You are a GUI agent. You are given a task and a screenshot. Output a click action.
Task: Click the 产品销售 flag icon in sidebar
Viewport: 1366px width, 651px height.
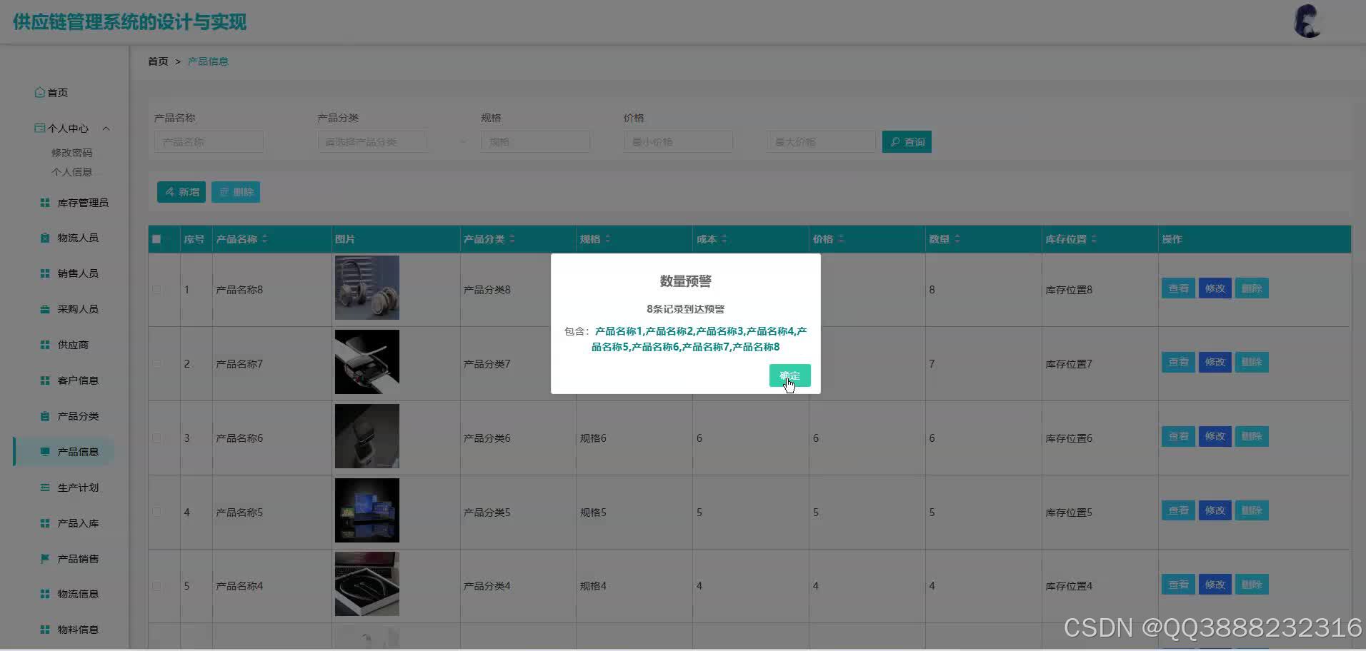pos(45,559)
